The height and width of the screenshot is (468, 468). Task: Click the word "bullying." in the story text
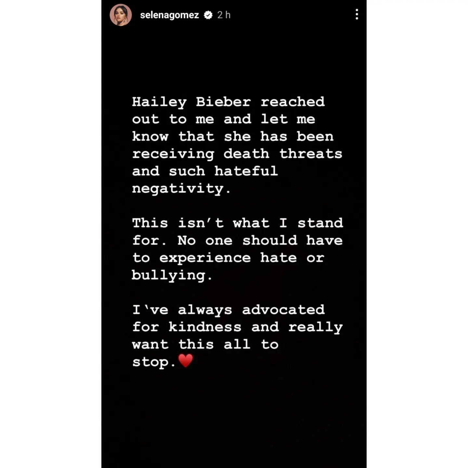(x=172, y=275)
